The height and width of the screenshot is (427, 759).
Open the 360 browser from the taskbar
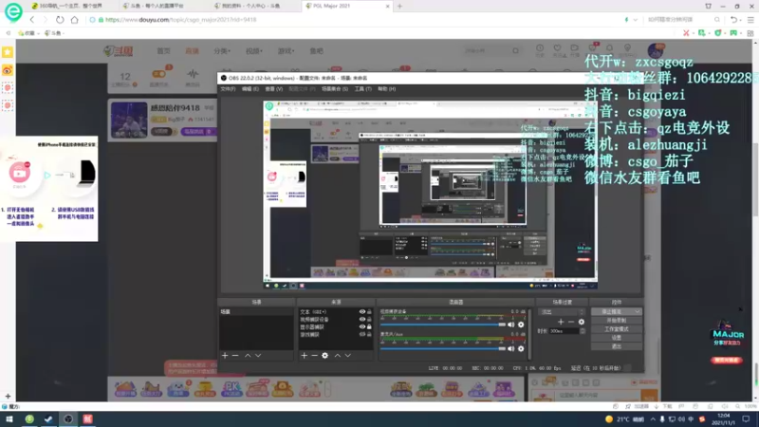(x=29, y=418)
